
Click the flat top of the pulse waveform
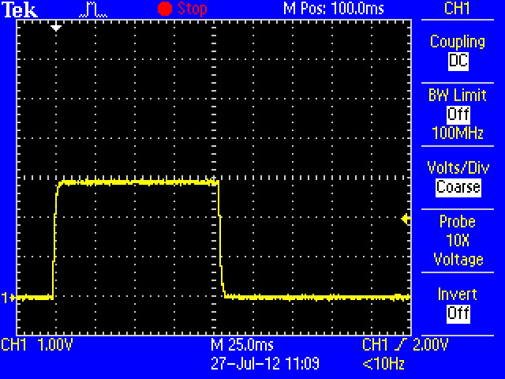pos(139,182)
